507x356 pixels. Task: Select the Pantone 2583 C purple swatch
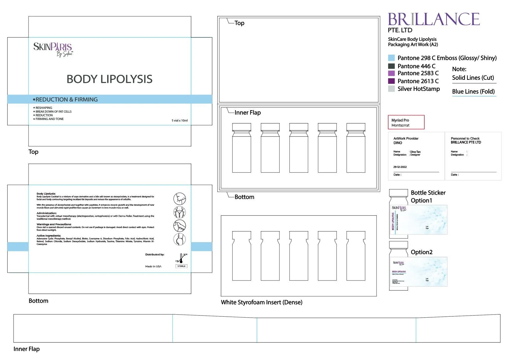pyautogui.click(x=391, y=73)
